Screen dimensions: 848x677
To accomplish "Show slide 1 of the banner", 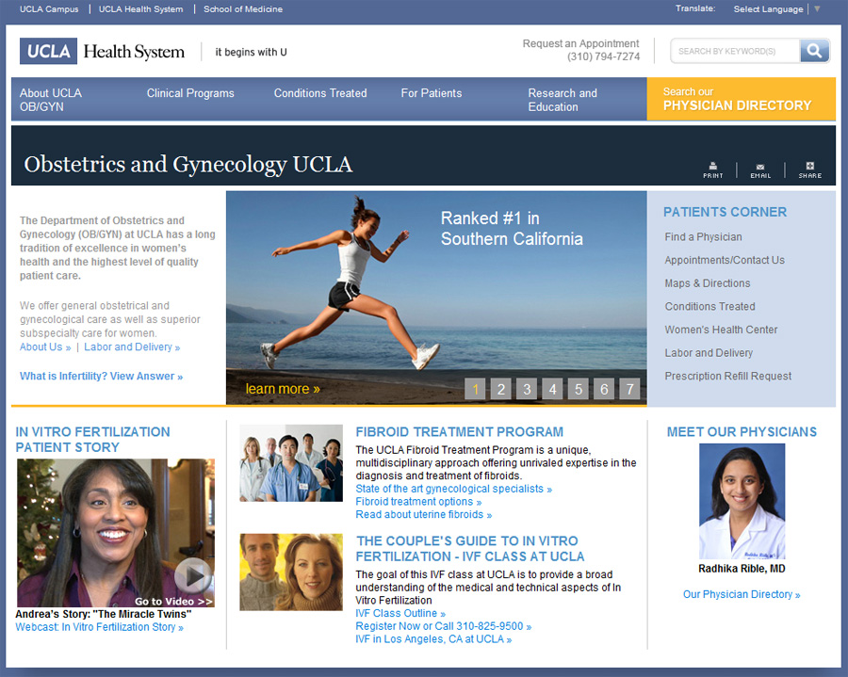I will coord(476,389).
